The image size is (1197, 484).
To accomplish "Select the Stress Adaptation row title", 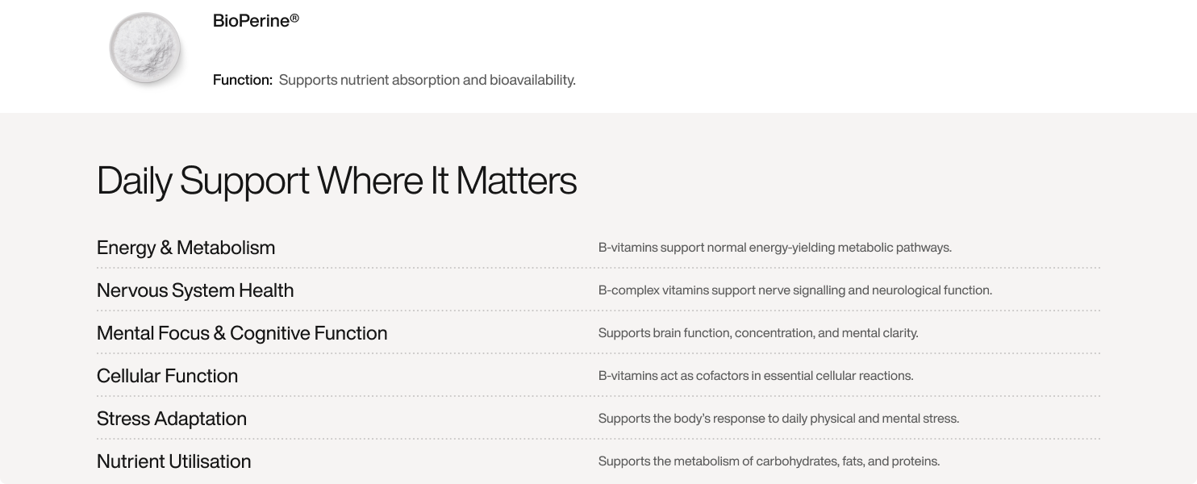I will pos(172,419).
